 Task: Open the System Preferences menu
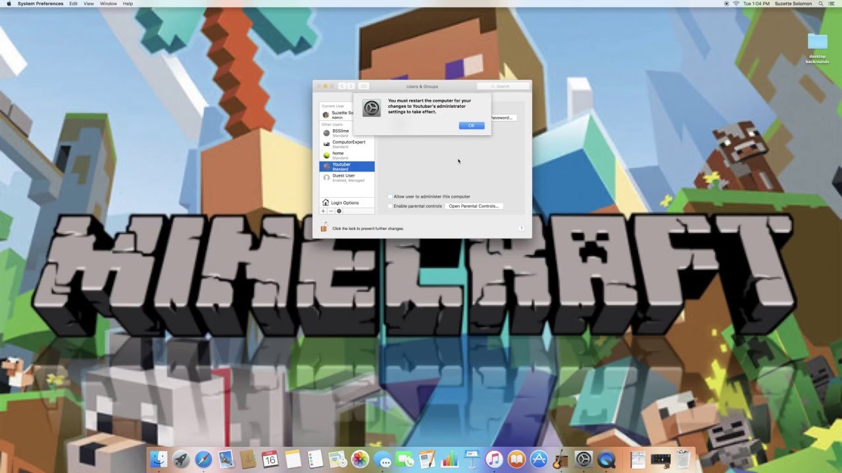[41, 4]
